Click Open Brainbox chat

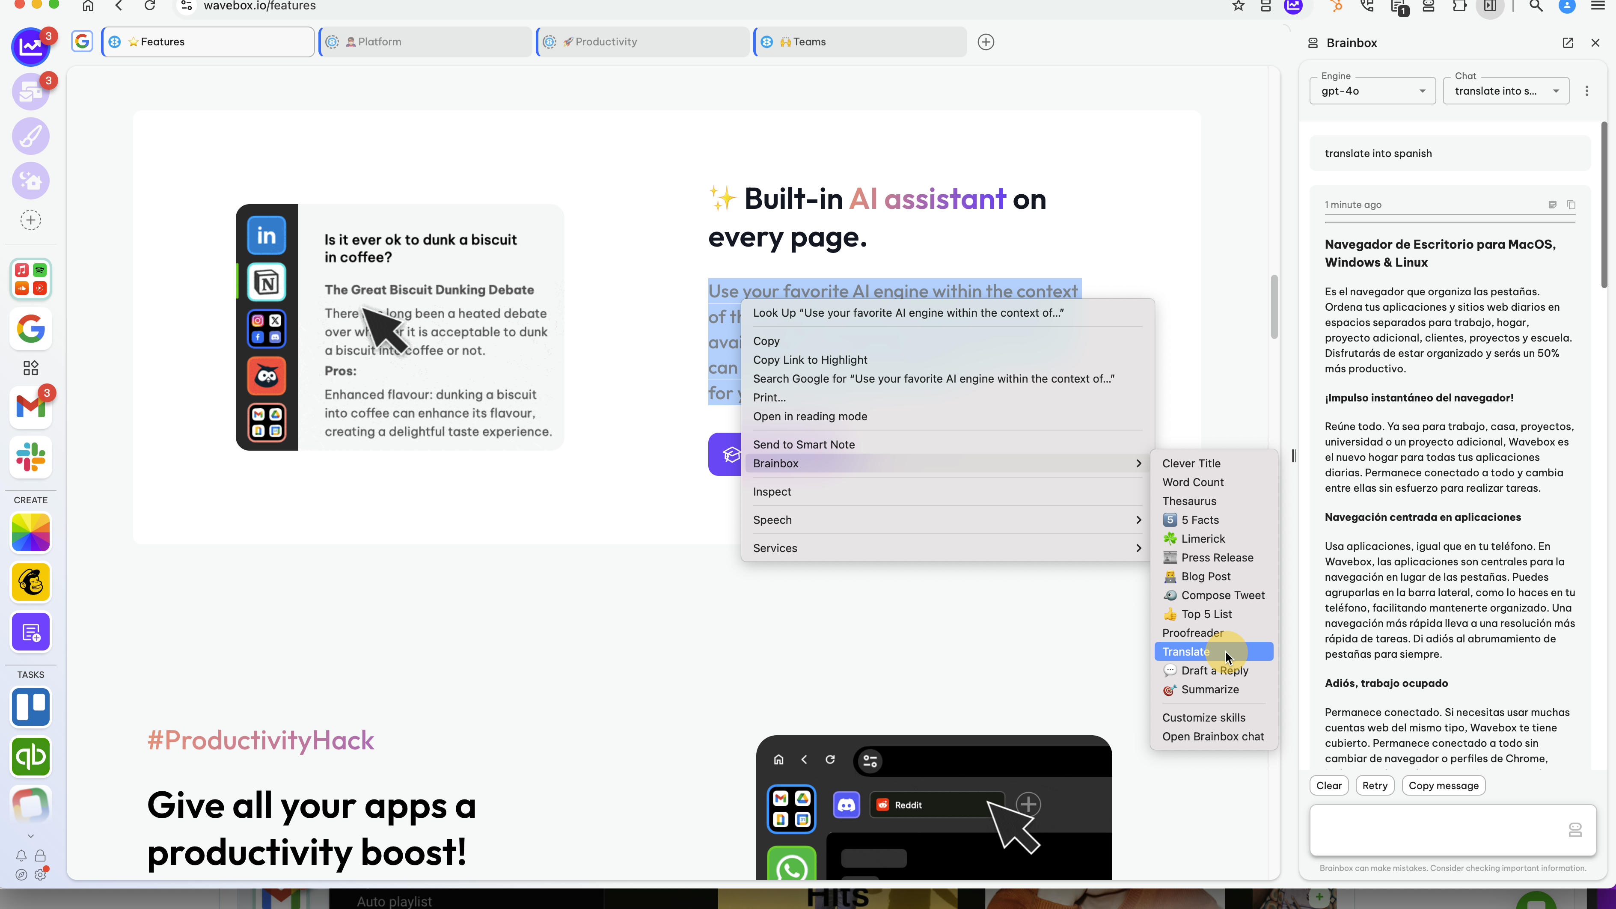tap(1214, 737)
